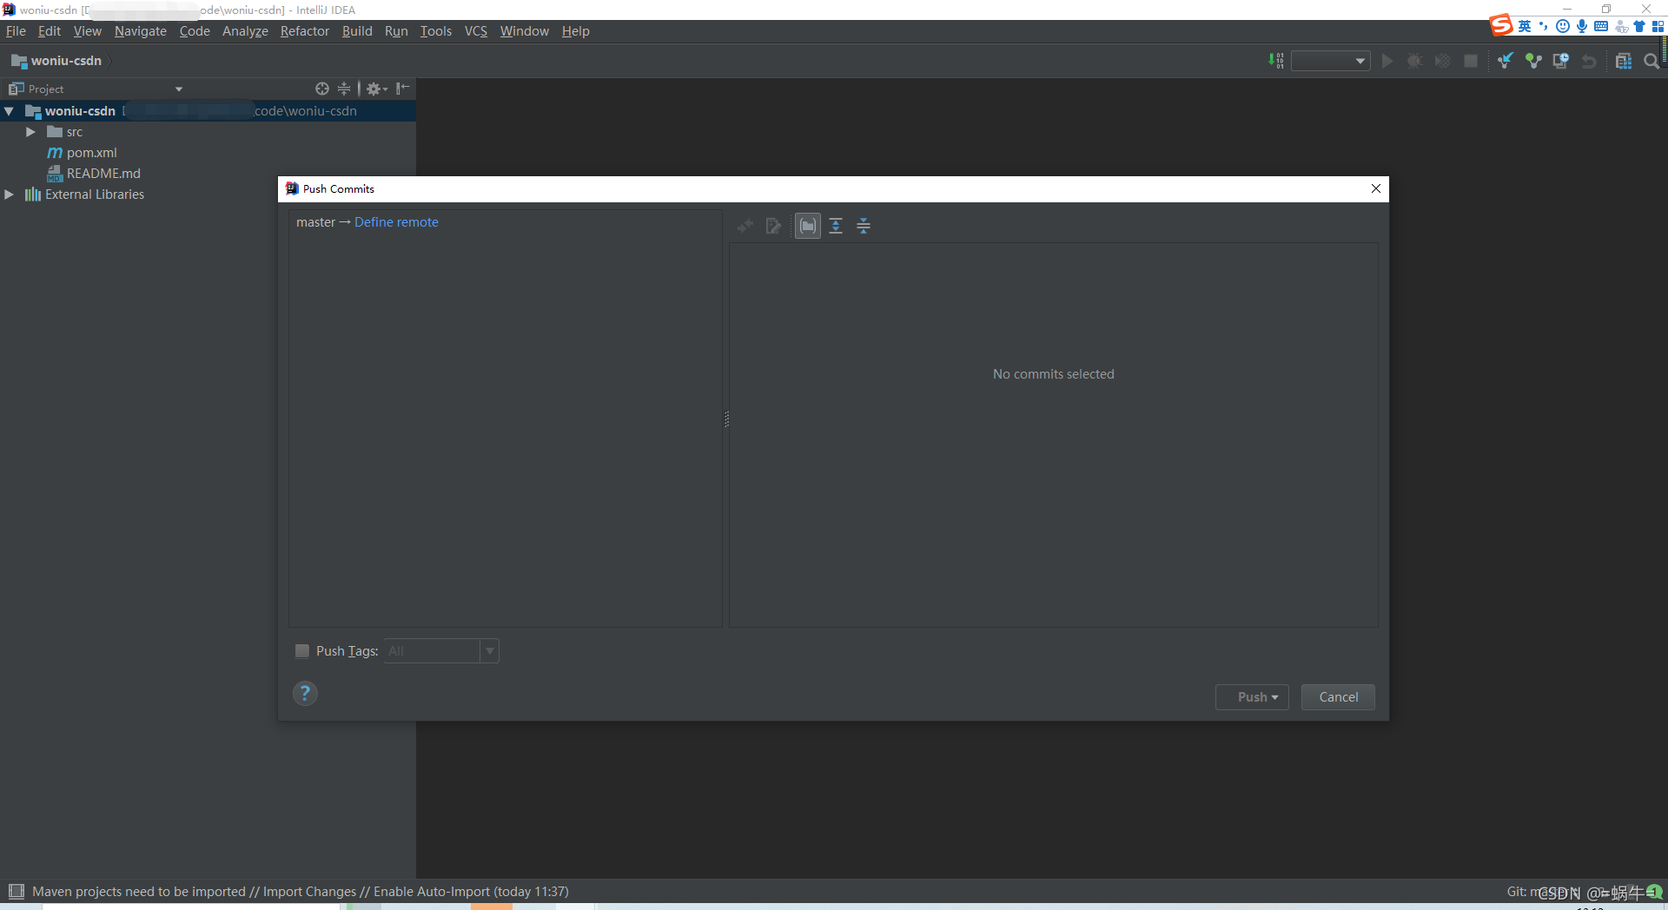Click the master branch entry in Push dialog
Viewport: 1668px width, 910px height.
(315, 222)
